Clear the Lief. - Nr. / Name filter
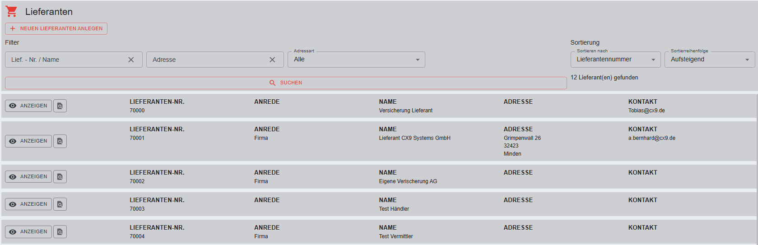The width and height of the screenshot is (758, 245). [x=131, y=60]
